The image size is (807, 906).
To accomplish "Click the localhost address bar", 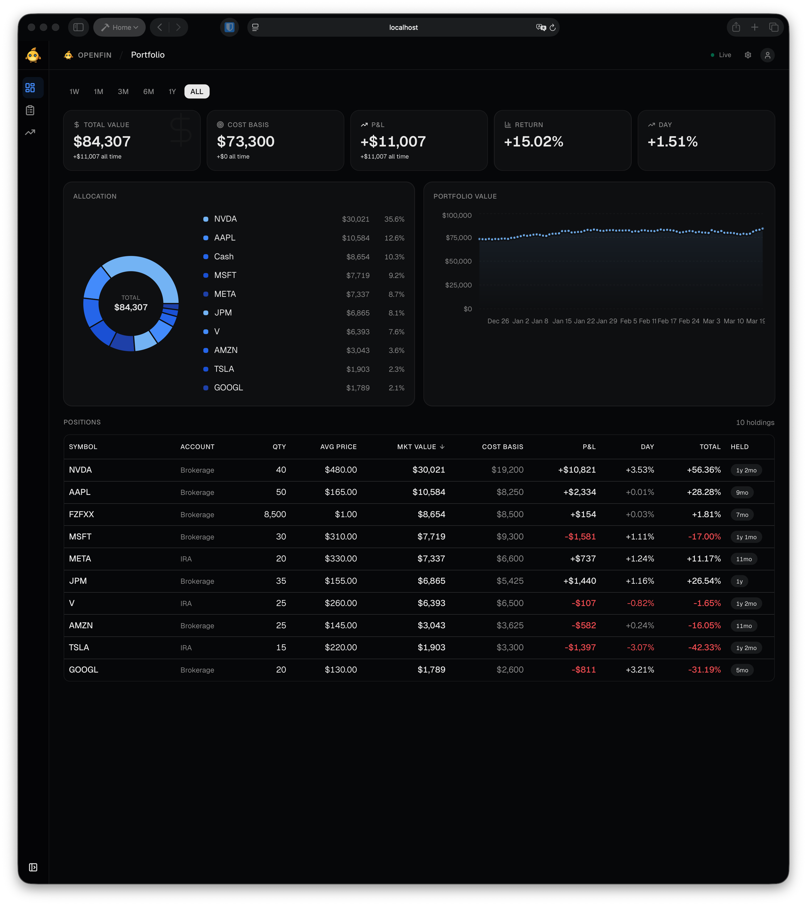I will click(x=403, y=28).
